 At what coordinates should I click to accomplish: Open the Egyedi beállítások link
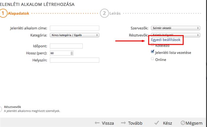tap(166, 40)
